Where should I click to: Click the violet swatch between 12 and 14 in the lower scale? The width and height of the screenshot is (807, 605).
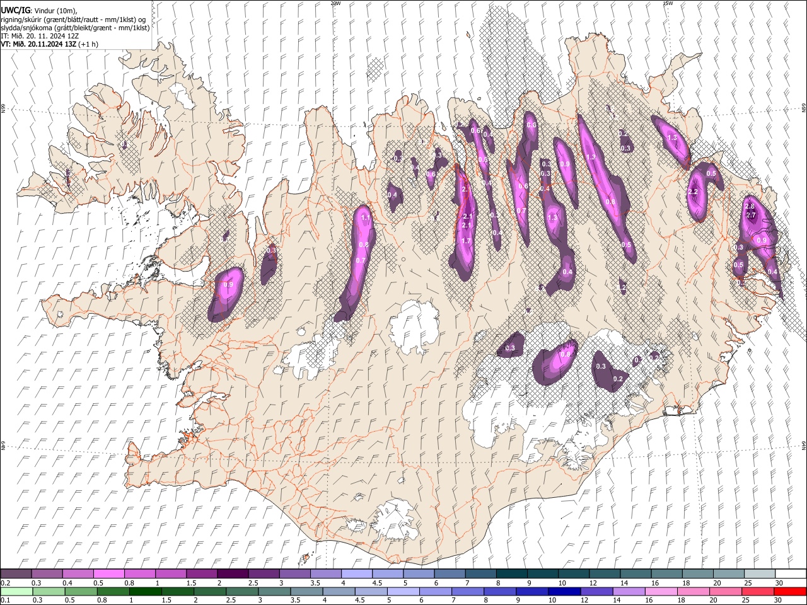pyautogui.click(x=596, y=591)
